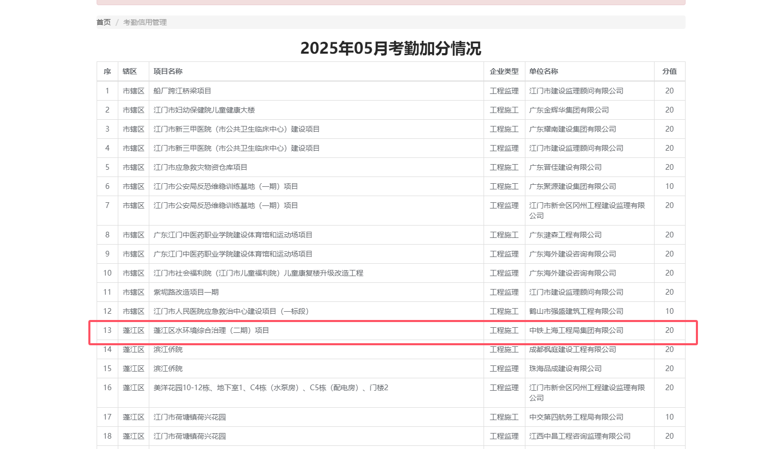Select the 反恐维稳训练基地 project in row 7
The height and width of the screenshot is (449, 777).
[226, 205]
